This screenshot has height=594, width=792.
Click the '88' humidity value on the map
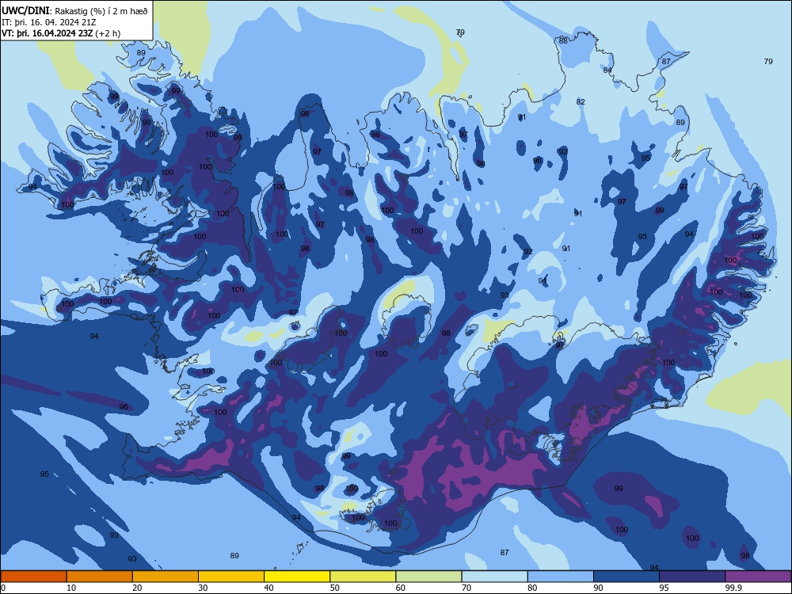[x=563, y=41]
